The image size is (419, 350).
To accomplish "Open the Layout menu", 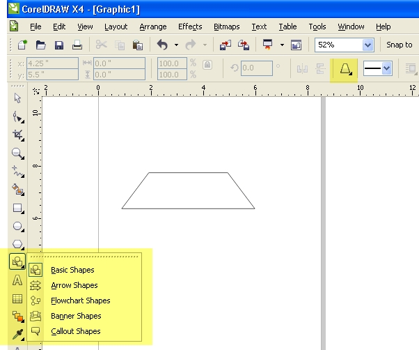I will click(116, 26).
